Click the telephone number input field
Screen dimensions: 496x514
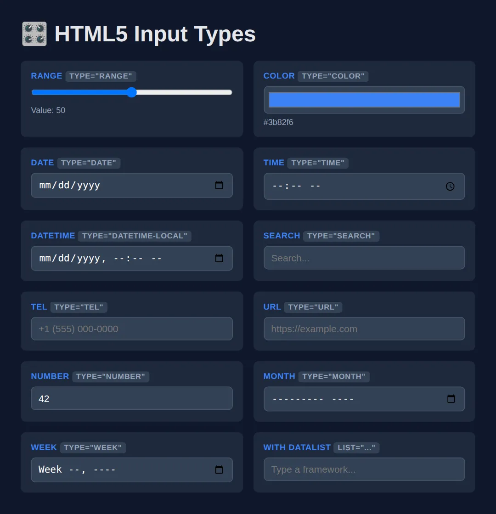tap(132, 329)
